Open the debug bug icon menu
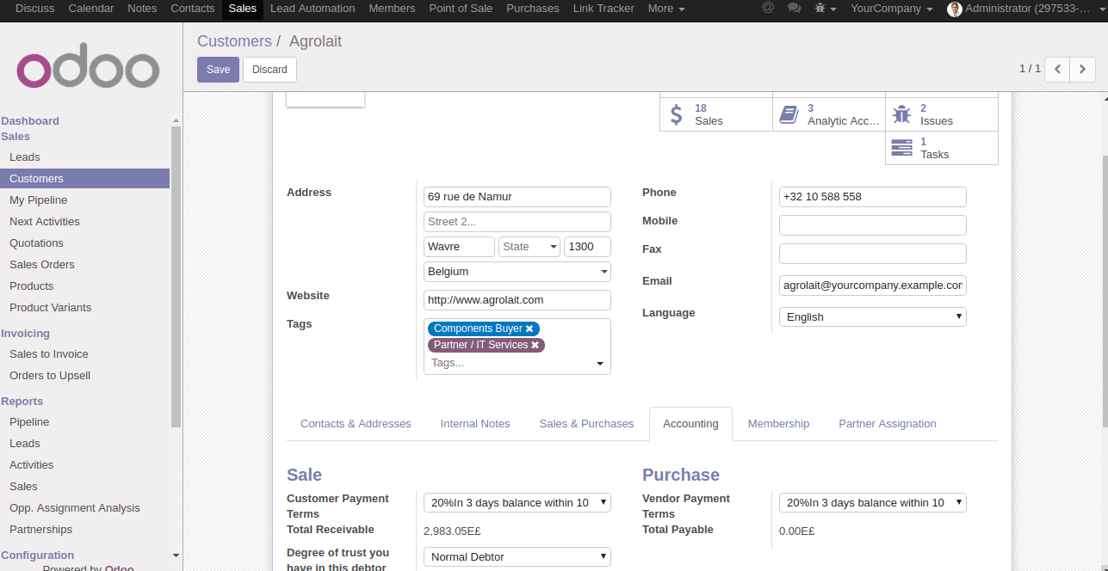This screenshot has width=1108, height=571. pos(825,9)
